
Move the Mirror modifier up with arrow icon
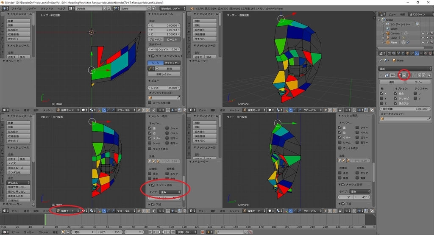[x=420, y=75]
